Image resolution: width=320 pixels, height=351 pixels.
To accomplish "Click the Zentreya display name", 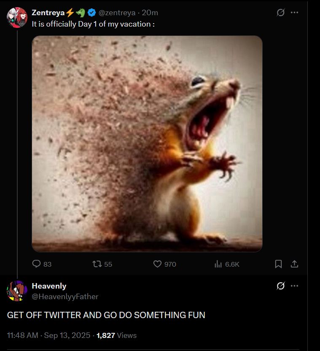I will pos(47,13).
